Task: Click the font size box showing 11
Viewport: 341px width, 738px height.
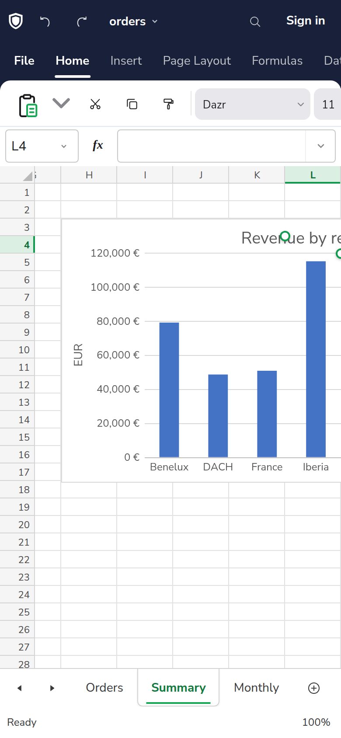Action: 327,104
